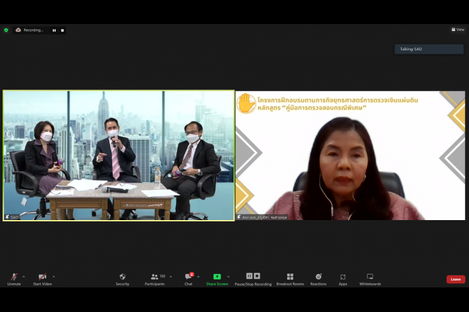
Task: Click the green Share Screen button
Action: (x=217, y=279)
